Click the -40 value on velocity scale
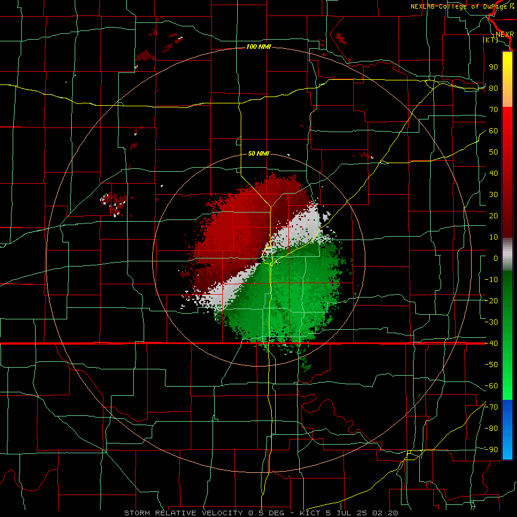 [491, 344]
